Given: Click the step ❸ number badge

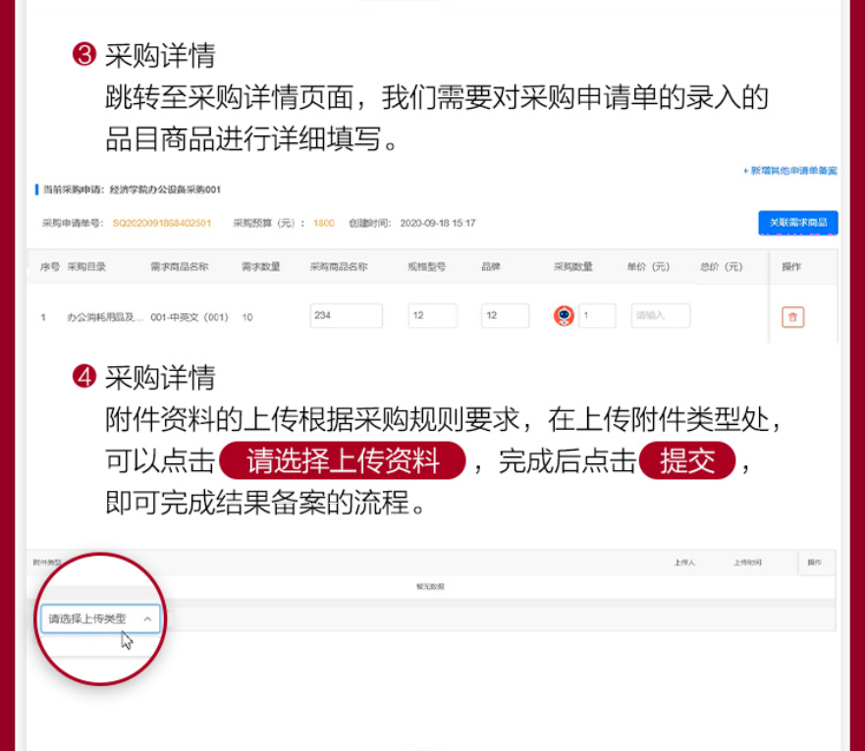Looking at the screenshot, I should click(x=84, y=56).
